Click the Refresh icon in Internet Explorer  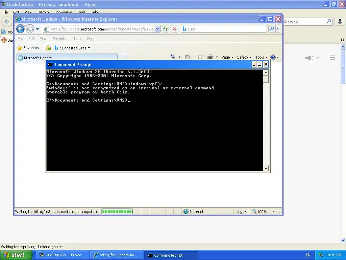click(166, 29)
